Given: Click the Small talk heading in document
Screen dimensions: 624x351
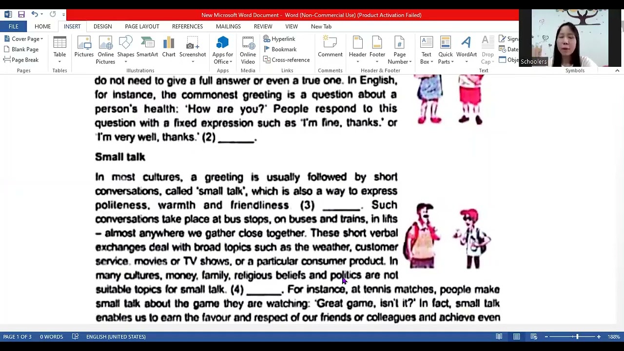Looking at the screenshot, I should coord(120,157).
